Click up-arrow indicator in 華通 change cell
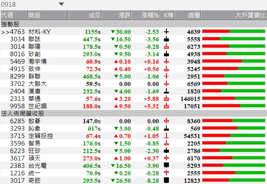The width and height of the screenshot is (267, 184). pos(116,99)
